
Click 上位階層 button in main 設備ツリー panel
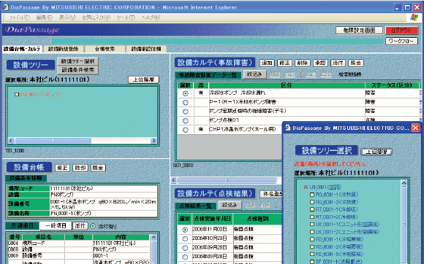143,79
